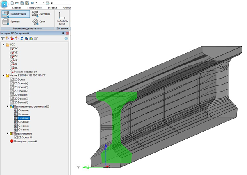Collapse the ГСК tree node

(x=3, y=44)
